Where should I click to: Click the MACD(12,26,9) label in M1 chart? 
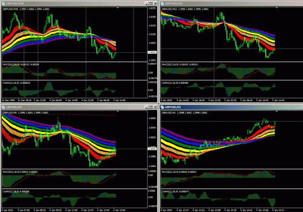click(179, 172)
